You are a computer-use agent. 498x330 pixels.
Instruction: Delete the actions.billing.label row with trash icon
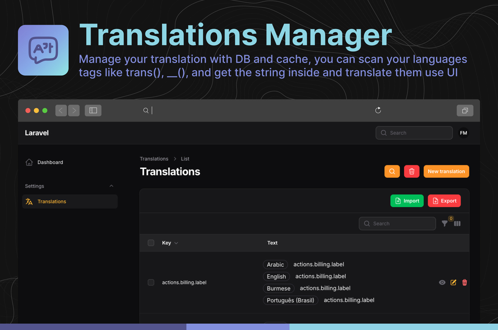click(464, 283)
